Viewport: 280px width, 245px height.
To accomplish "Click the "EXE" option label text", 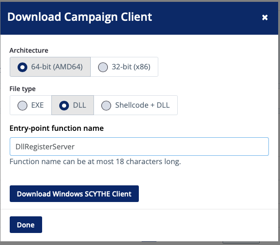I will pyautogui.click(x=37, y=105).
